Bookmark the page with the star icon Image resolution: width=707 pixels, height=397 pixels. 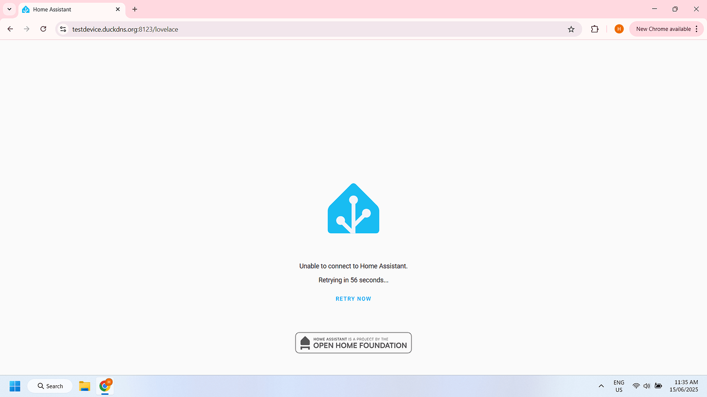point(571,29)
